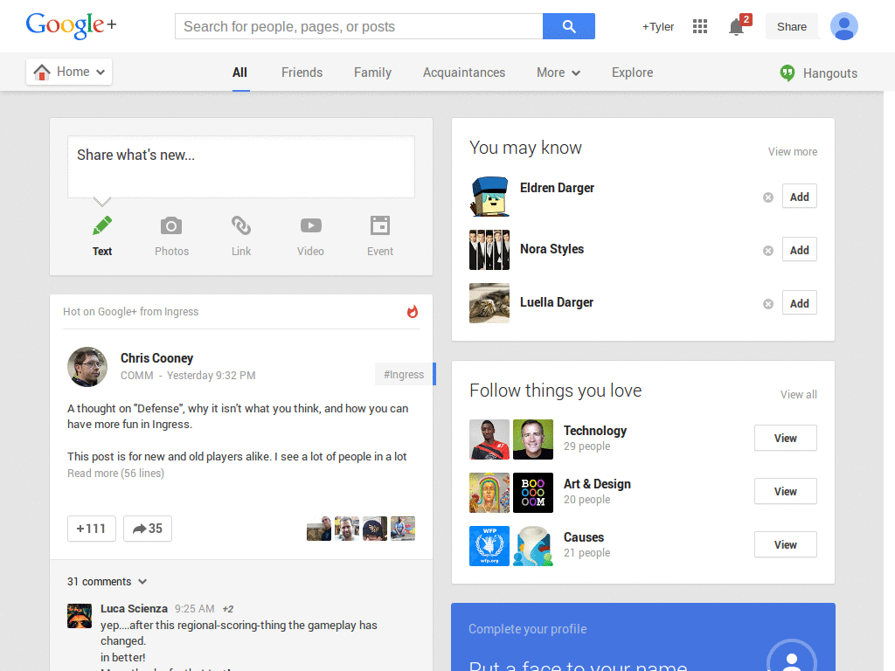This screenshot has height=671, width=895.
Task: Click the hot flame icon on post
Action: 413,312
